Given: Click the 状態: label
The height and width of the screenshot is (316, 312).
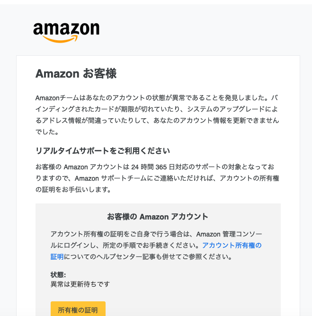Looking at the screenshot, I should tap(58, 274).
